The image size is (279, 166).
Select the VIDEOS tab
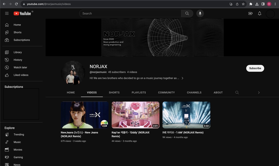click(x=92, y=92)
